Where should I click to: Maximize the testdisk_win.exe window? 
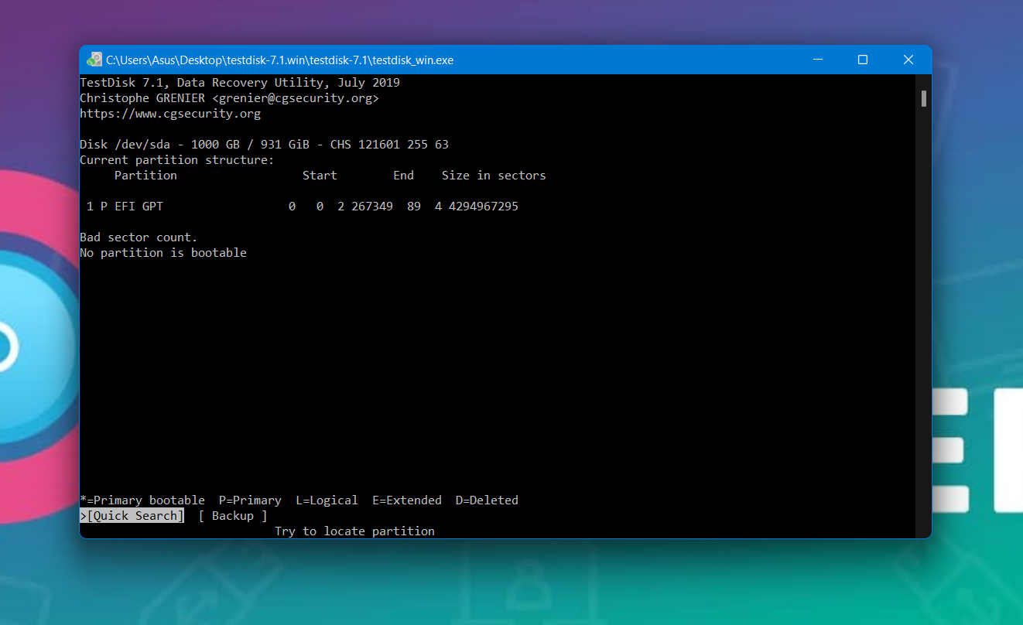pos(863,60)
